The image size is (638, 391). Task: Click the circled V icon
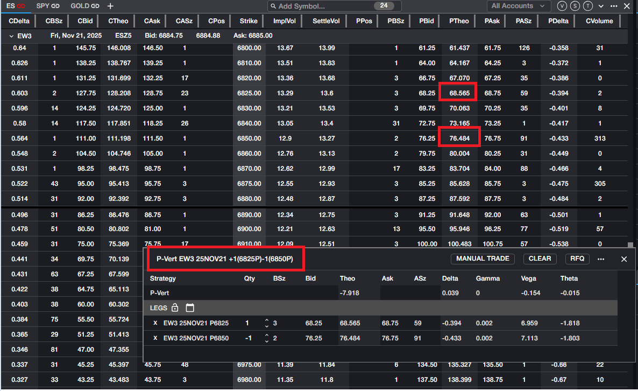tap(562, 6)
